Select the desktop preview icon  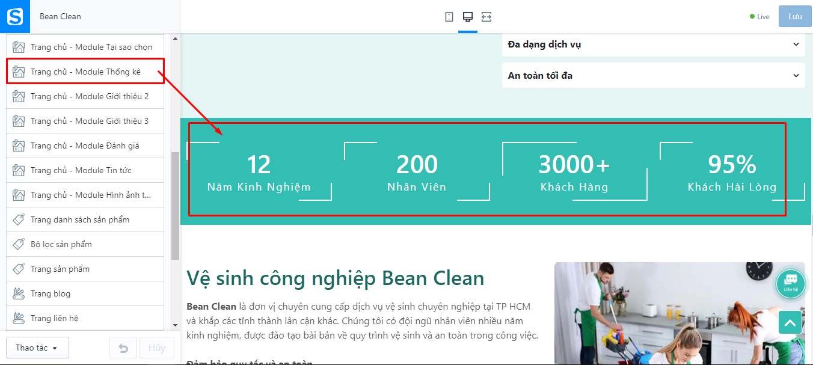pos(468,17)
